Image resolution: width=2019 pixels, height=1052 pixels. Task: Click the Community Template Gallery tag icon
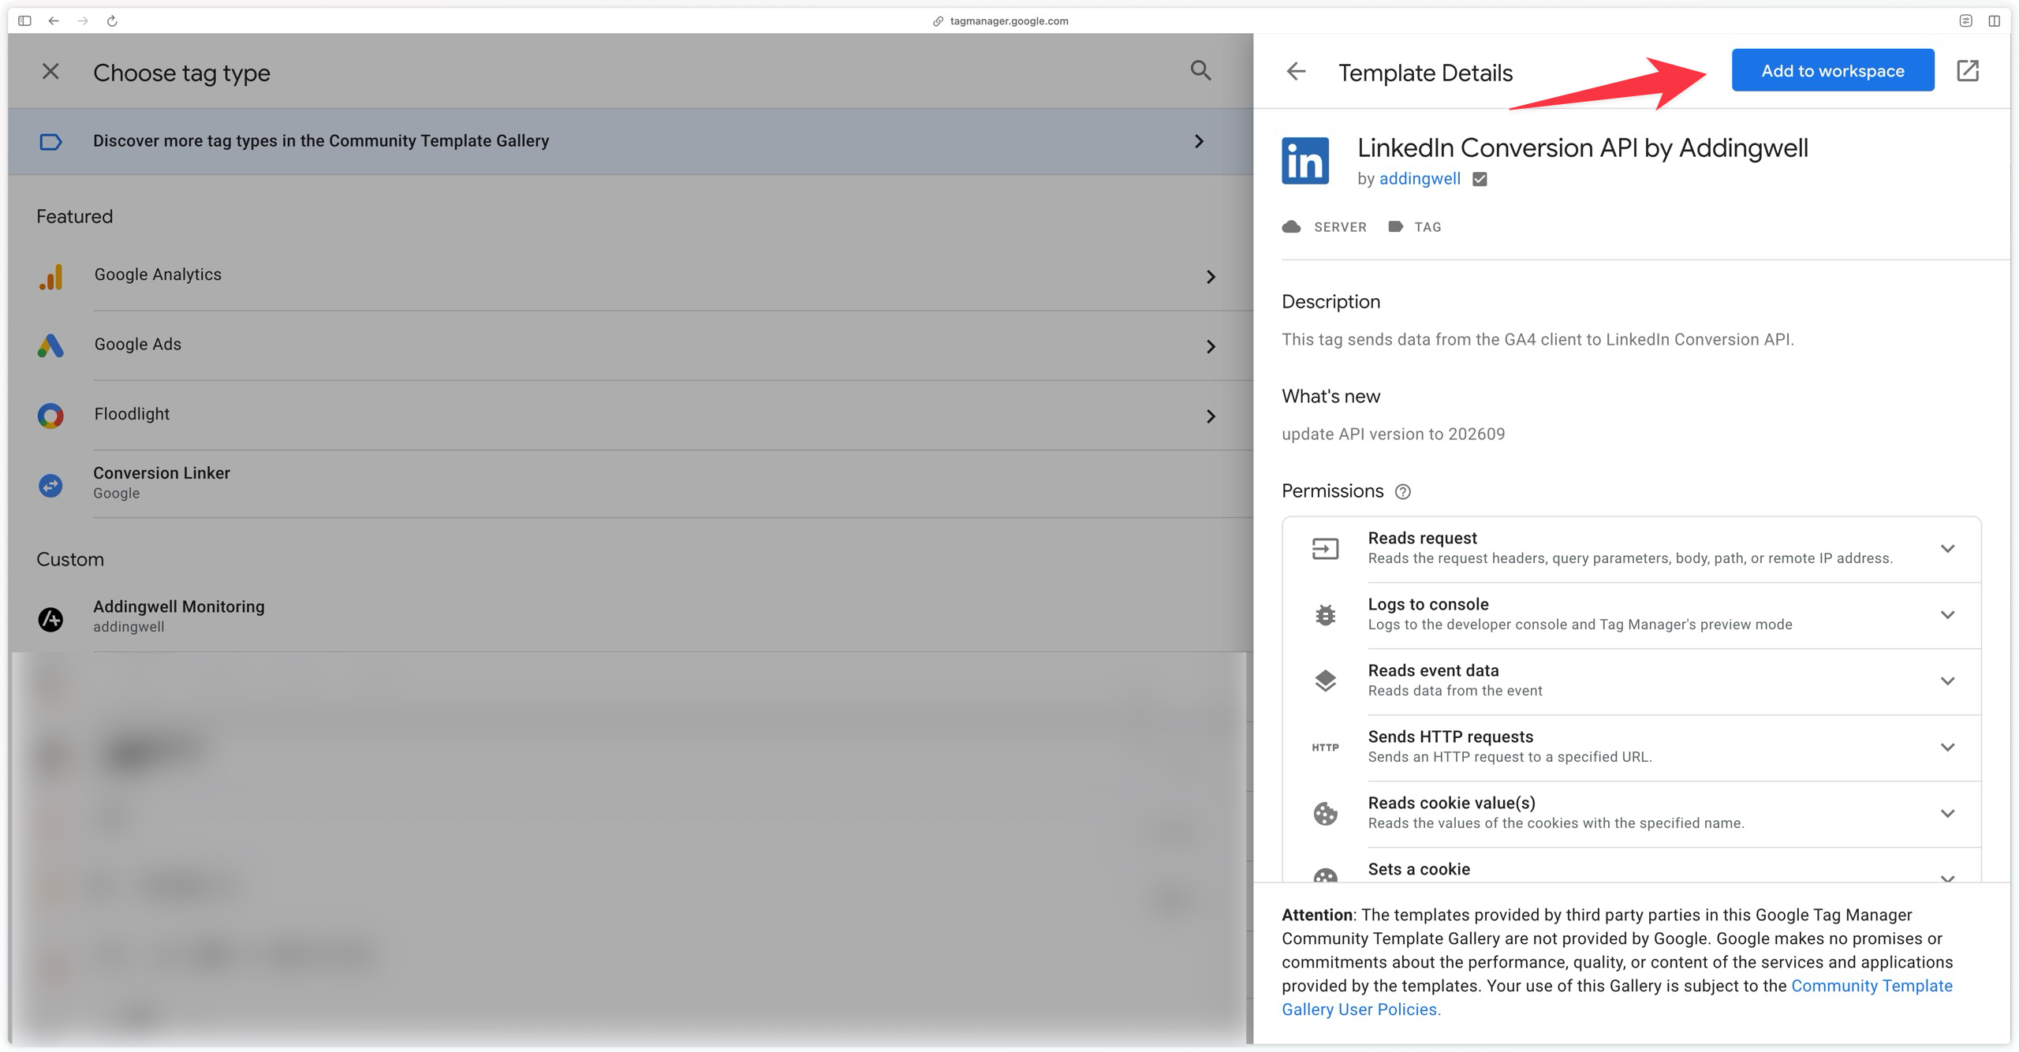pyautogui.click(x=50, y=142)
